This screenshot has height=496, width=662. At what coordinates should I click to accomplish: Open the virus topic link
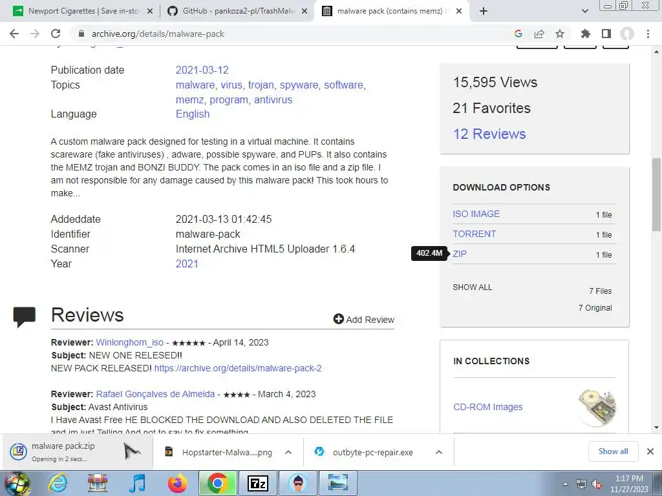click(231, 85)
